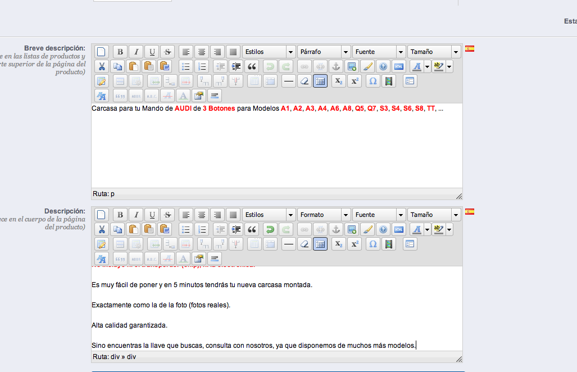Align right in Descripción editor
This screenshot has width=577, height=372.
(217, 215)
